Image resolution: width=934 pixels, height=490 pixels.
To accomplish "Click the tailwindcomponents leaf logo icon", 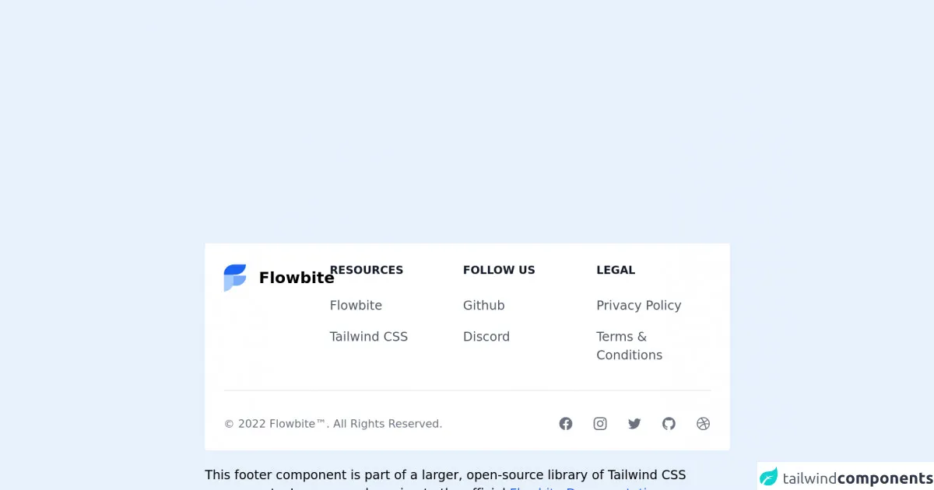I will 769,477.
